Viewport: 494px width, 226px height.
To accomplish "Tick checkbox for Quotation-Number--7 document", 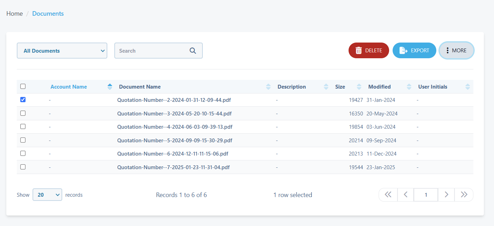I will 23,167.
